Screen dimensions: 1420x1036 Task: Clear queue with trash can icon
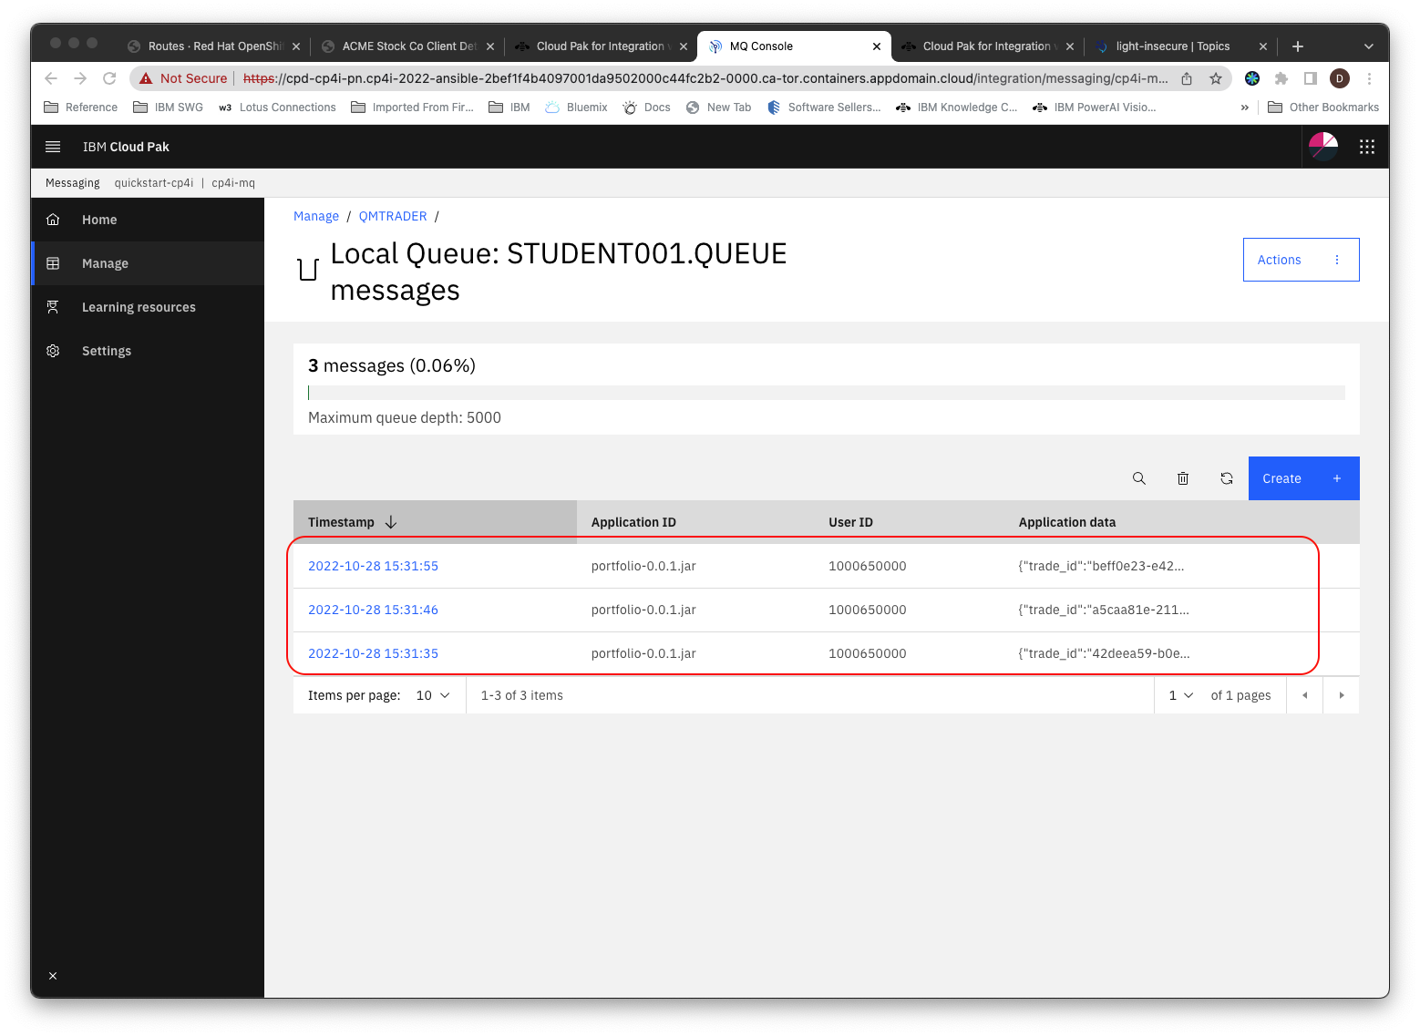click(x=1182, y=478)
